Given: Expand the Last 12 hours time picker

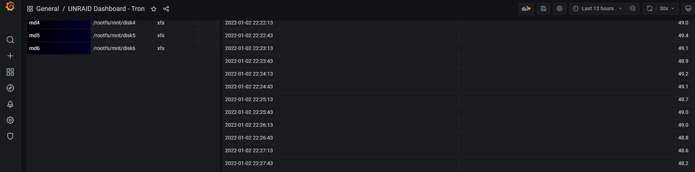Looking at the screenshot, I should [x=598, y=8].
